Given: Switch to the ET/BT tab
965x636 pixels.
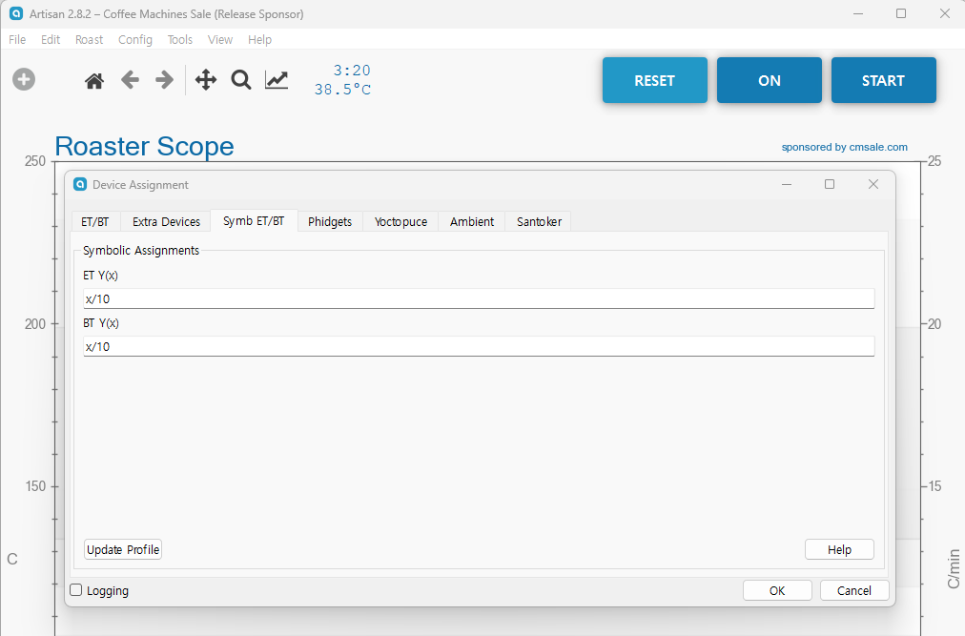Looking at the screenshot, I should pos(95,221).
